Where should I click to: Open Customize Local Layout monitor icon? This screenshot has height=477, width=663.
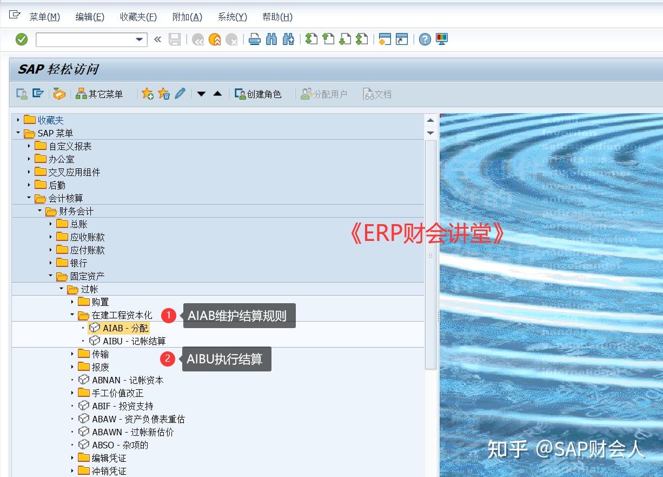pos(442,39)
